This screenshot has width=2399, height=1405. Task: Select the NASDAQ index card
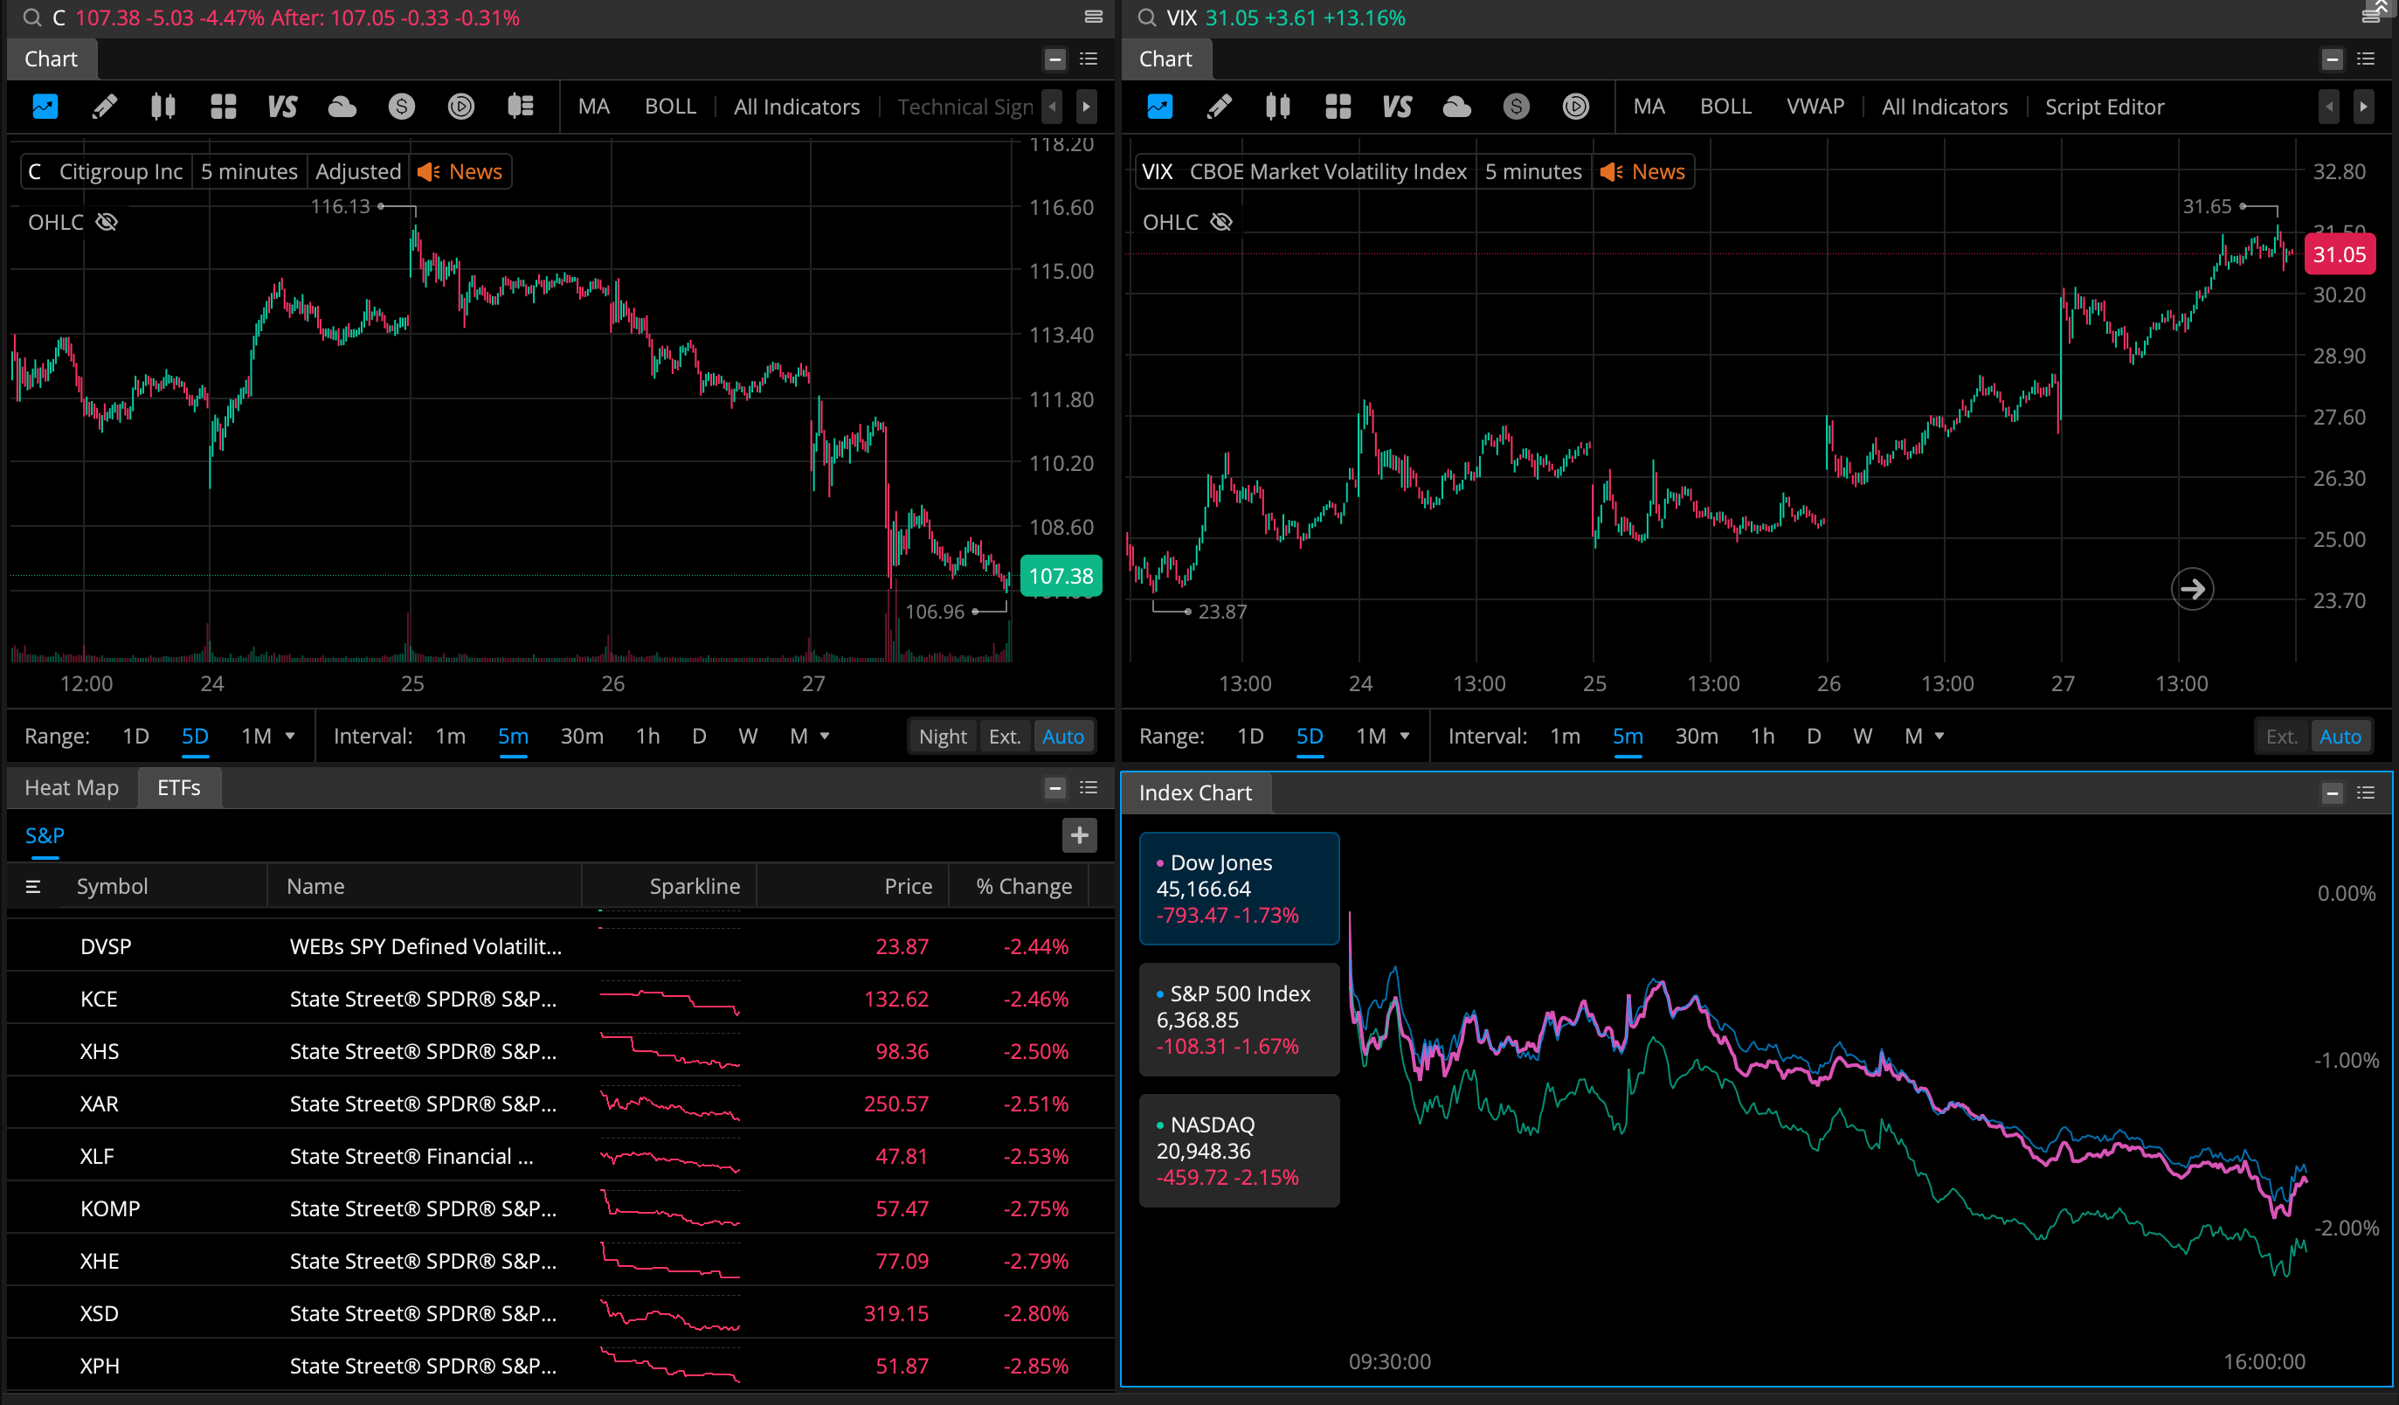[1239, 1150]
